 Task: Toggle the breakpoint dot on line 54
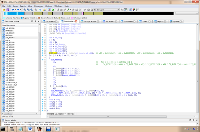tap(43, 108)
